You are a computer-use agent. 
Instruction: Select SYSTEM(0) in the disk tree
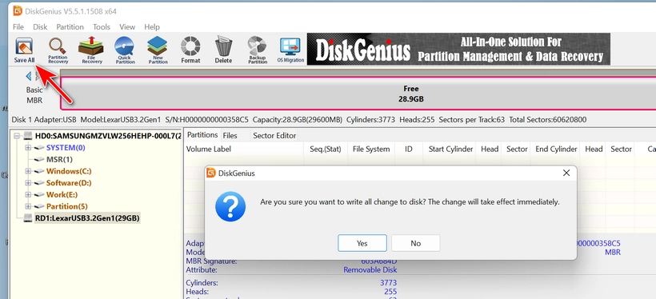pyautogui.click(x=66, y=148)
